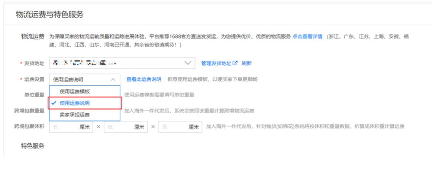This screenshot has width=432, height=173.
Task: Click the 物流运费与特色服务 section heading
Action: [49, 15]
